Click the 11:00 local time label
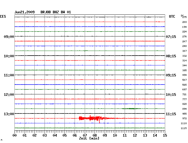 pyautogui.click(x=9, y=75)
